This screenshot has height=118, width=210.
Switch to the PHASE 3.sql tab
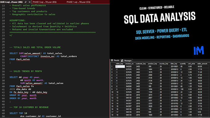[x=44, y=2]
